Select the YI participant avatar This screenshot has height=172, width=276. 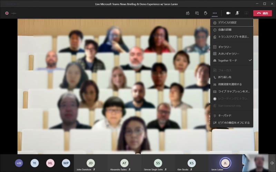coord(34,163)
